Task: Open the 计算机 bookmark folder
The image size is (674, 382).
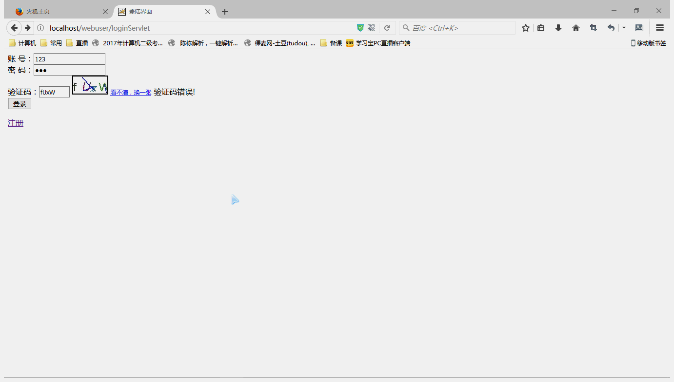Action: 22,43
